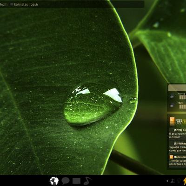
Task: Click the lightning bolt power icon
Action: point(185,181)
